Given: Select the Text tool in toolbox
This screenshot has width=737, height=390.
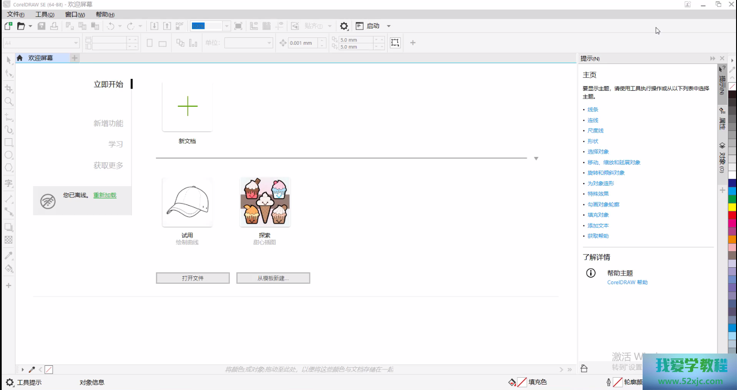Looking at the screenshot, I should pyautogui.click(x=9, y=183).
